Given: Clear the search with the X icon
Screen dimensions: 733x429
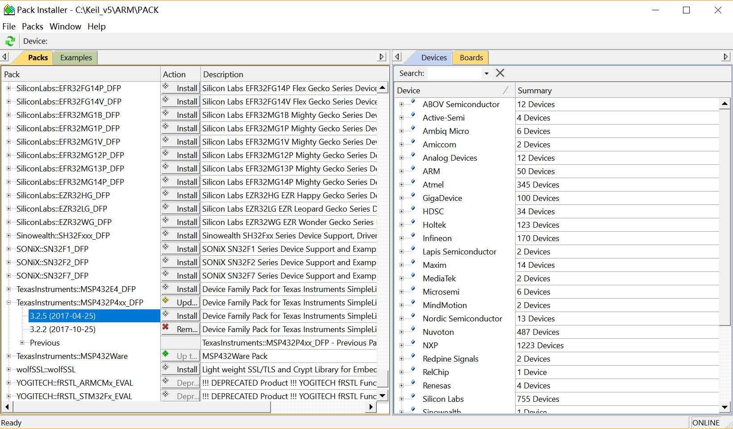Looking at the screenshot, I should (500, 73).
